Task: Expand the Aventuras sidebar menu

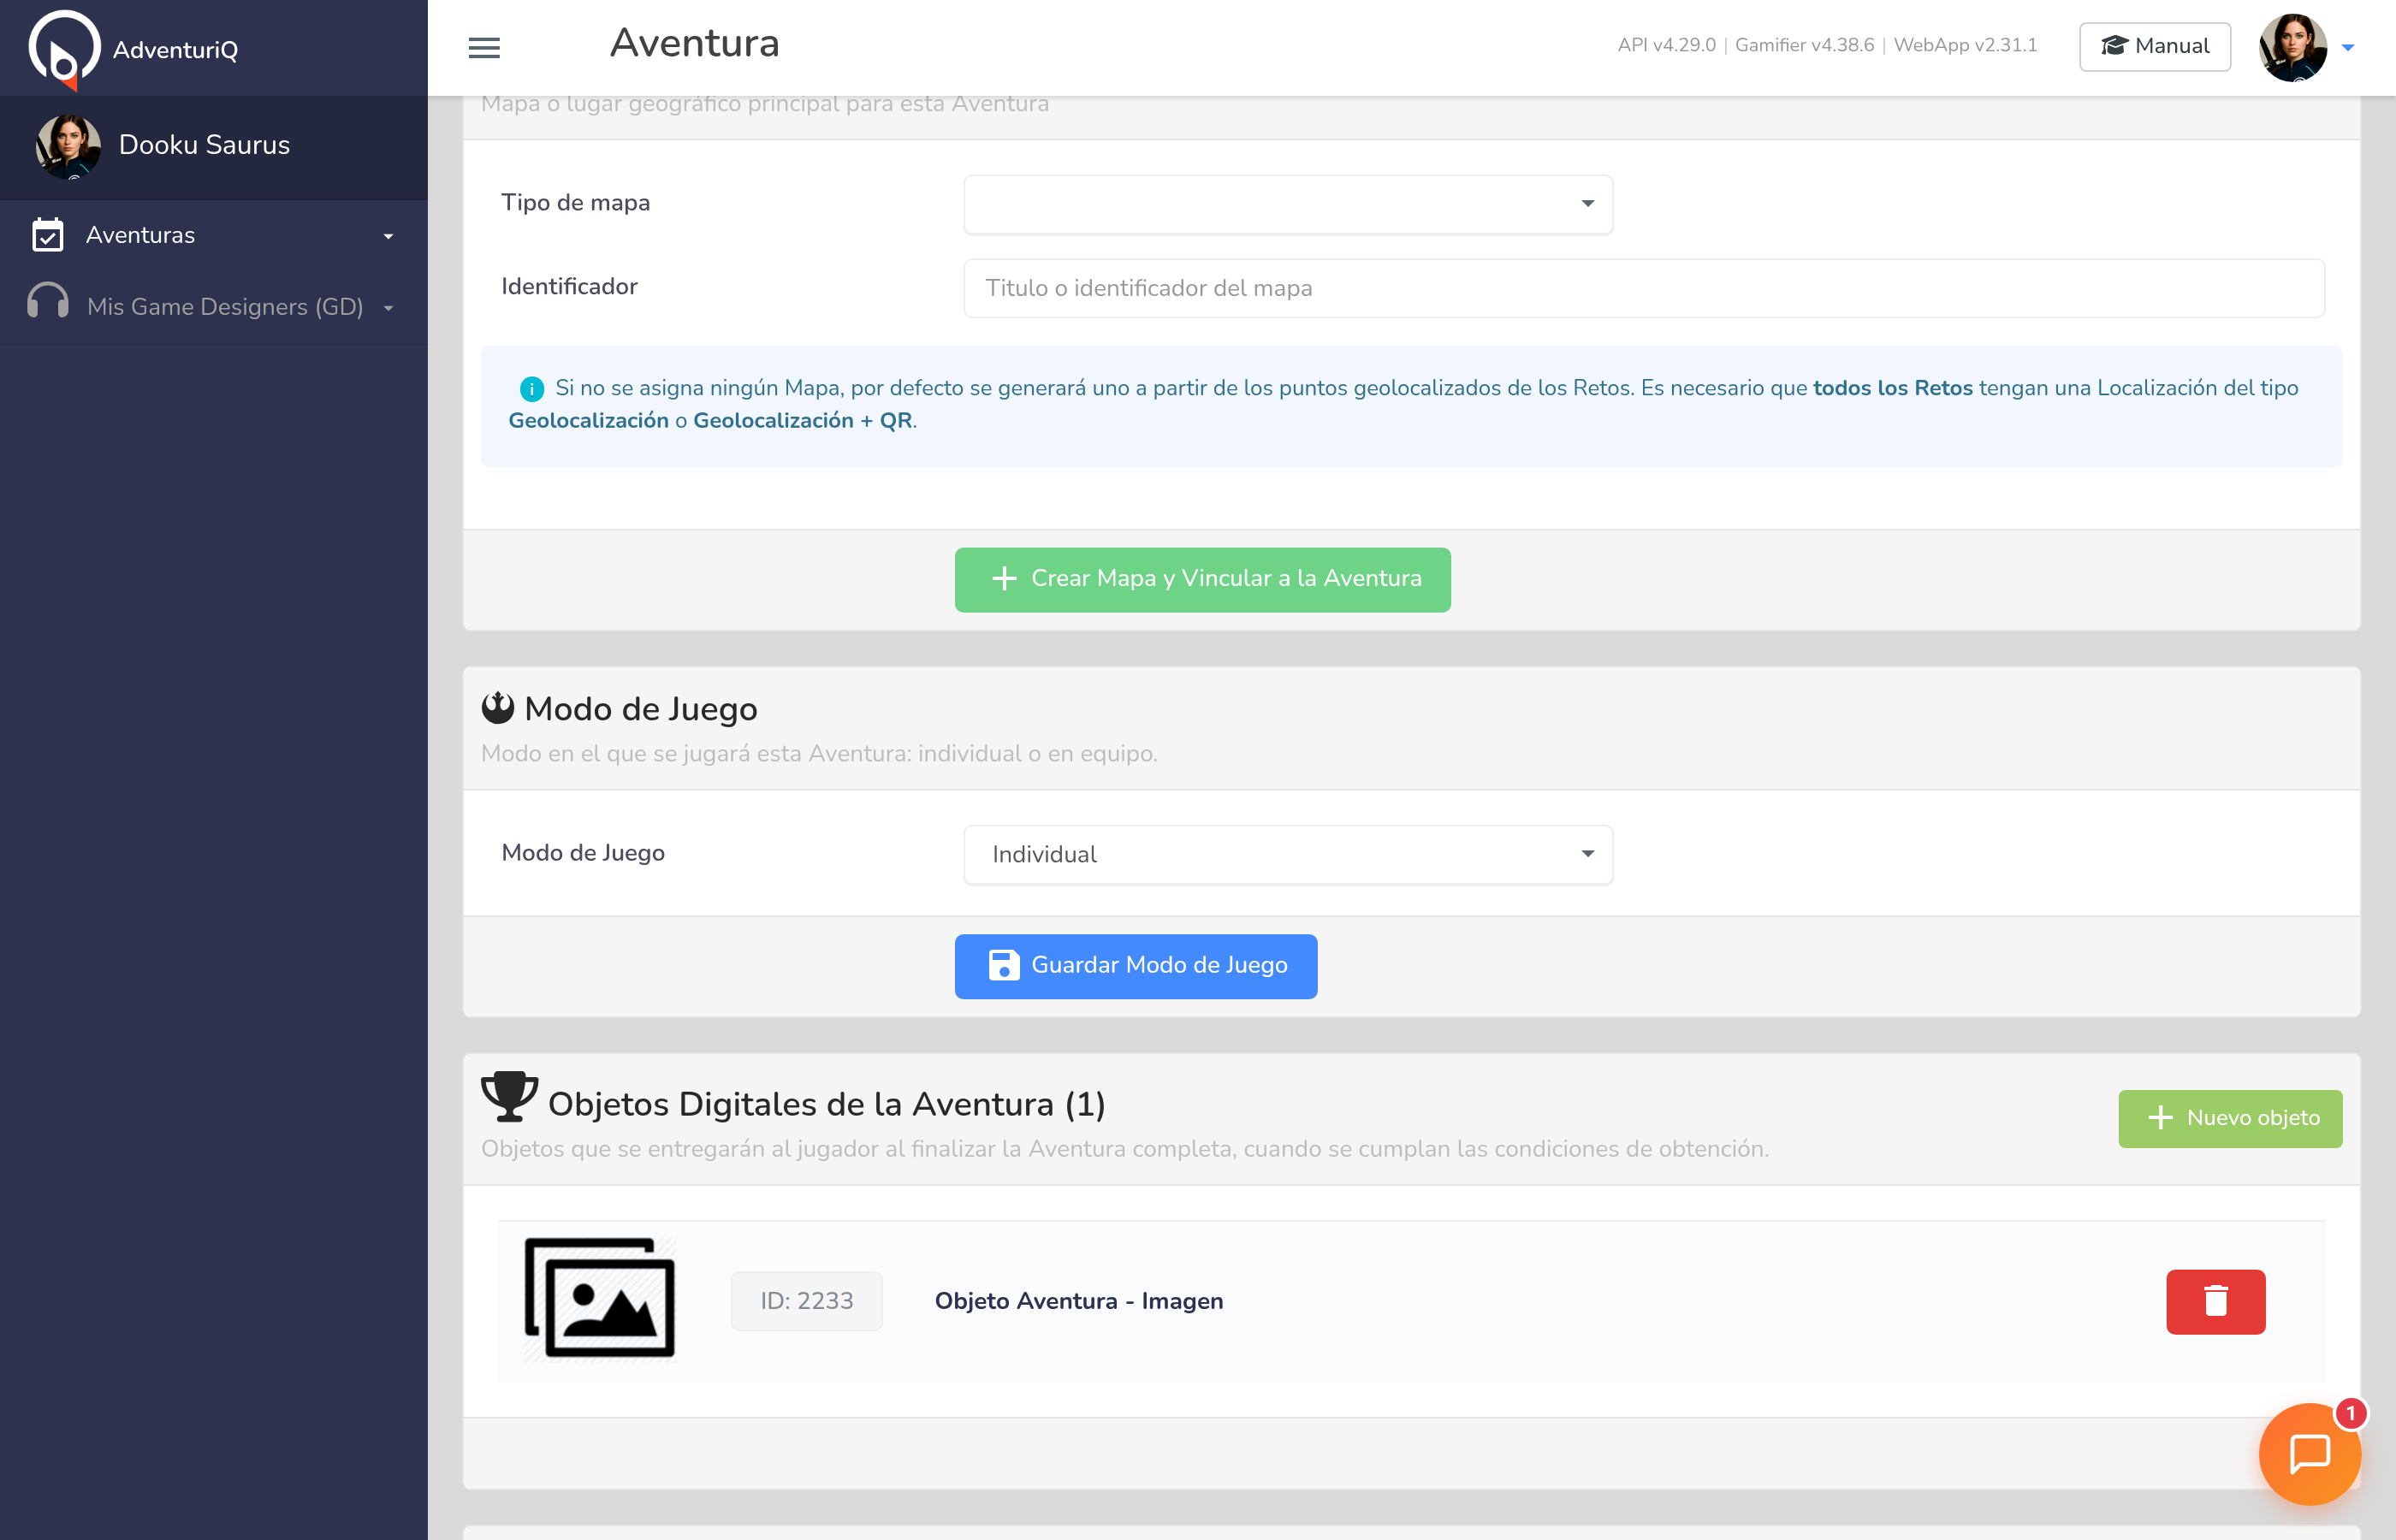Action: tap(214, 235)
